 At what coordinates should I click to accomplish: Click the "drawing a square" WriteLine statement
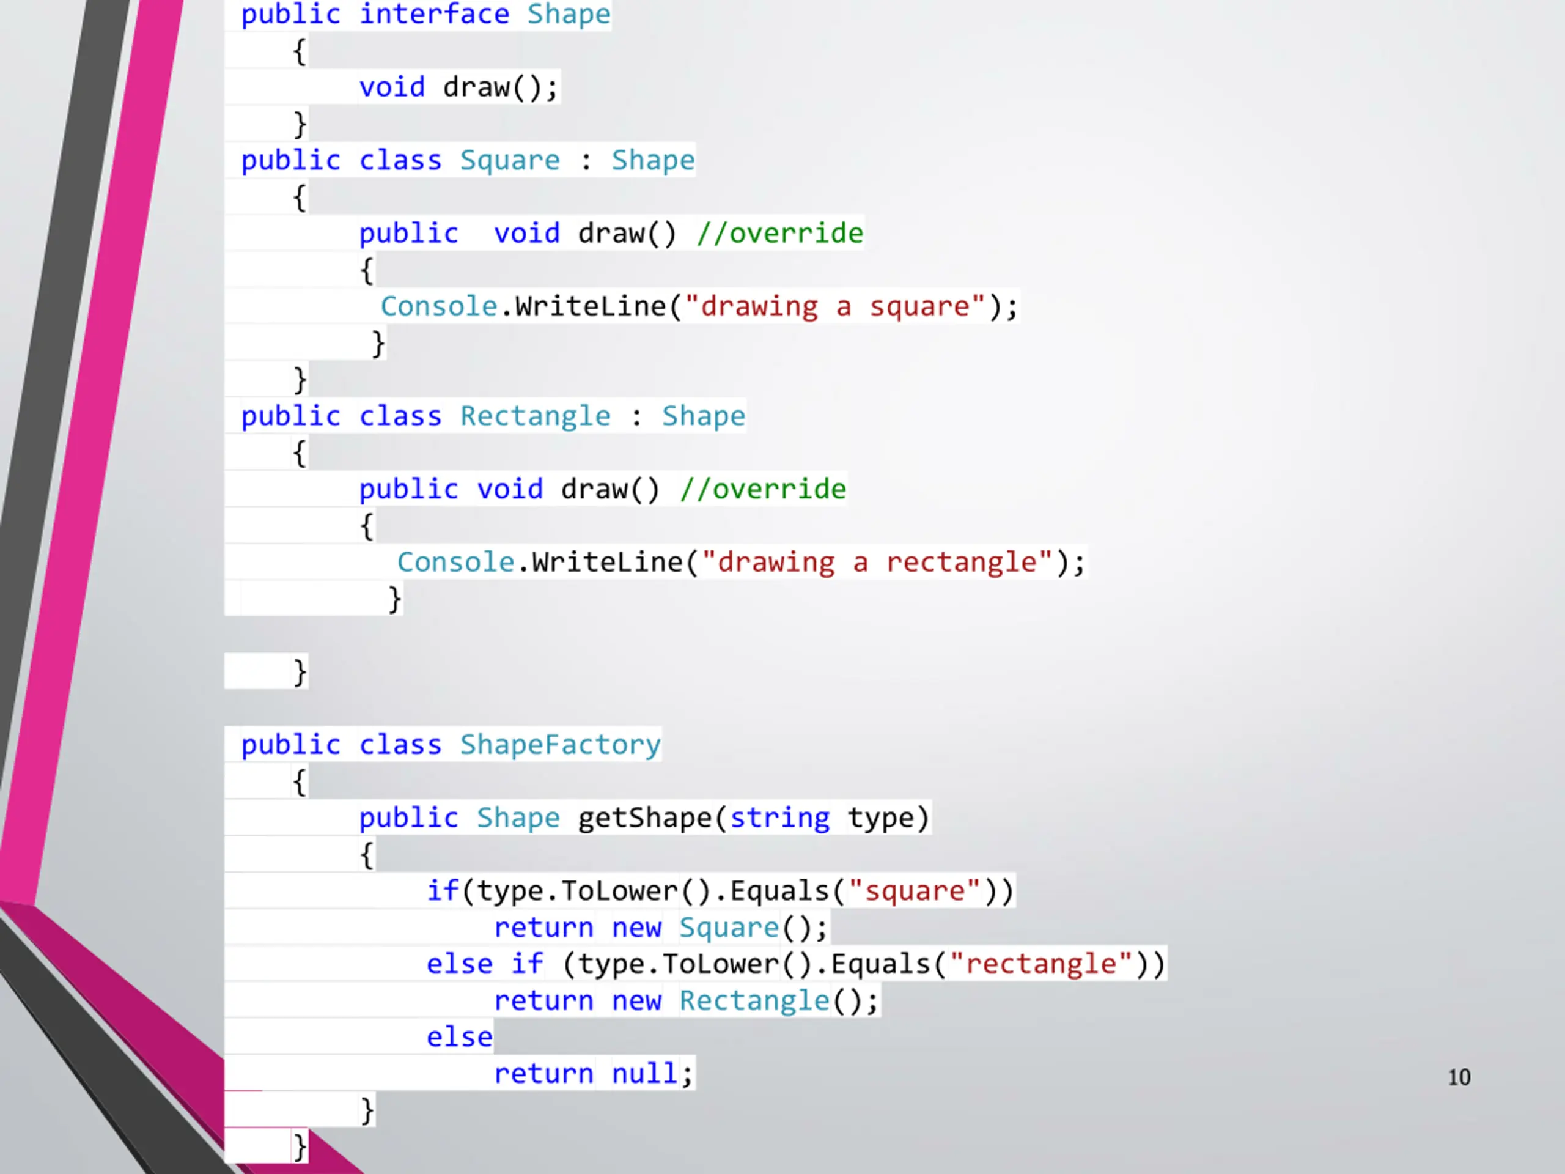[x=699, y=307]
